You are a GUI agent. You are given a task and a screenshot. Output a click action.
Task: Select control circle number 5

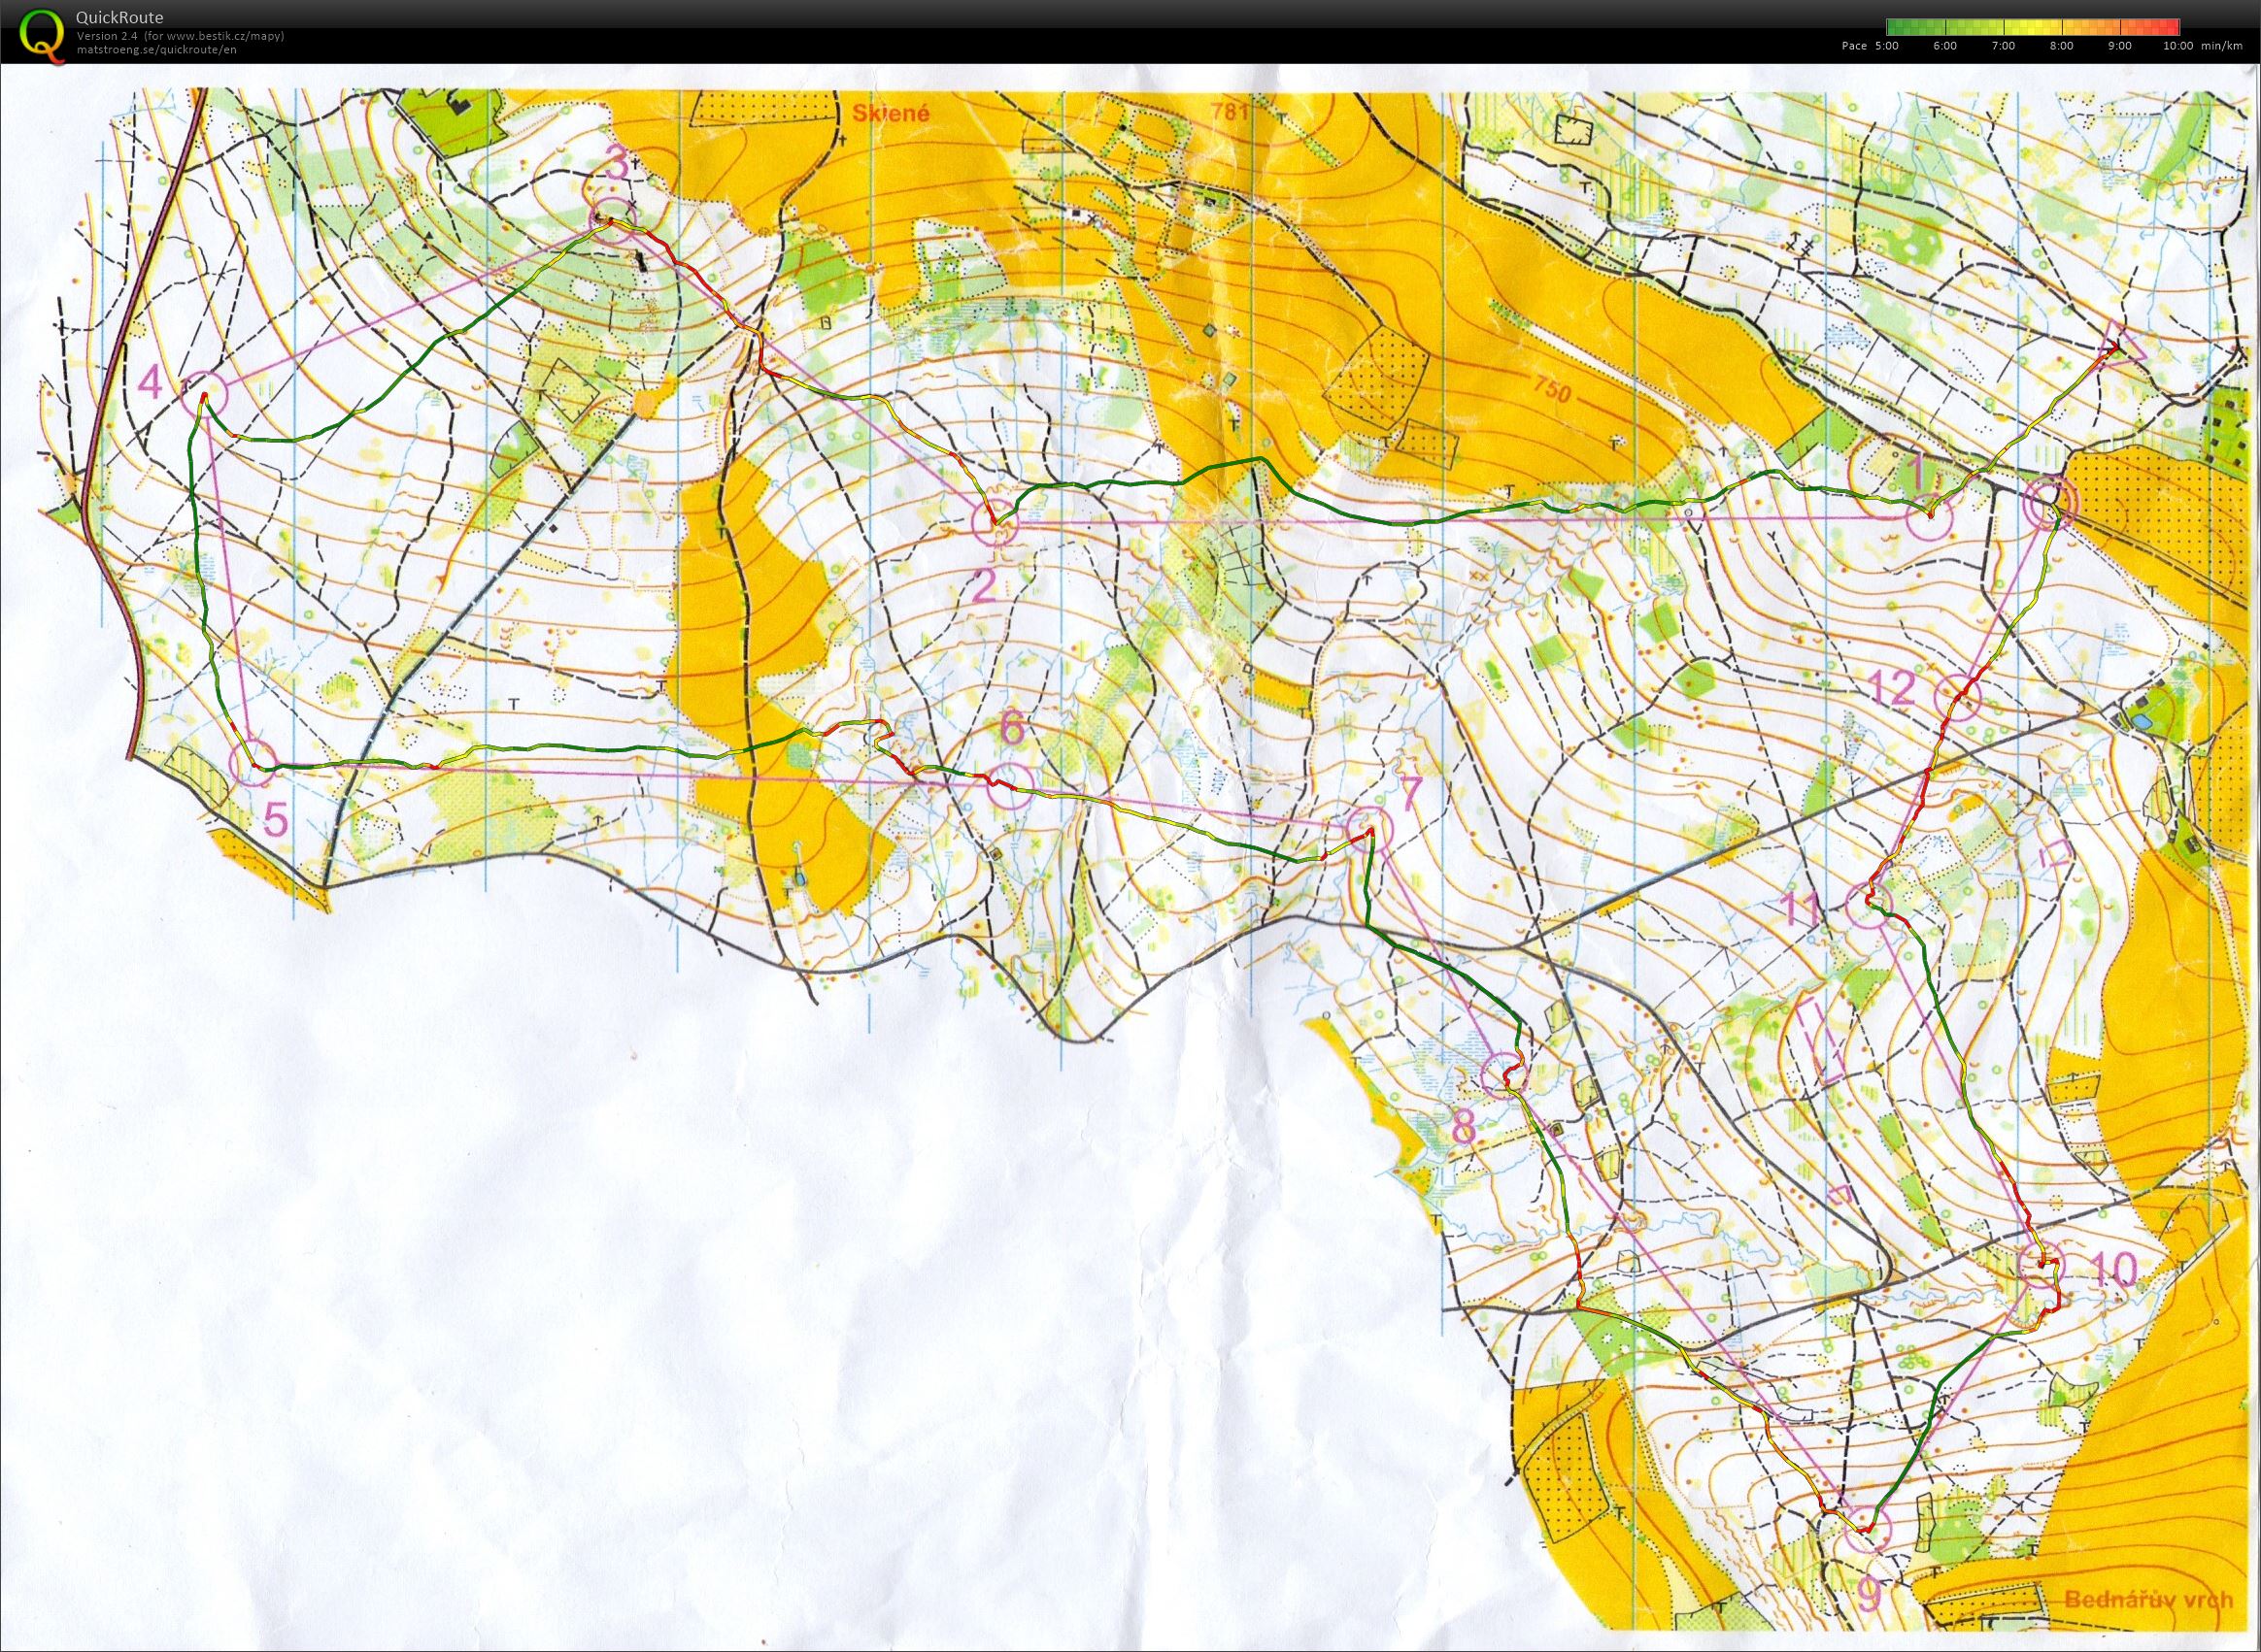pyautogui.click(x=252, y=762)
